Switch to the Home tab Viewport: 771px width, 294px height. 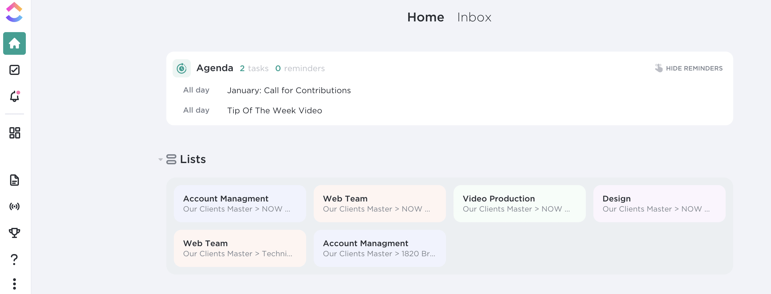click(425, 17)
